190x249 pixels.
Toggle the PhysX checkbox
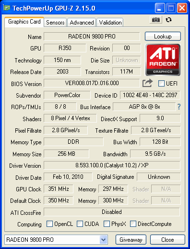tap(107, 224)
